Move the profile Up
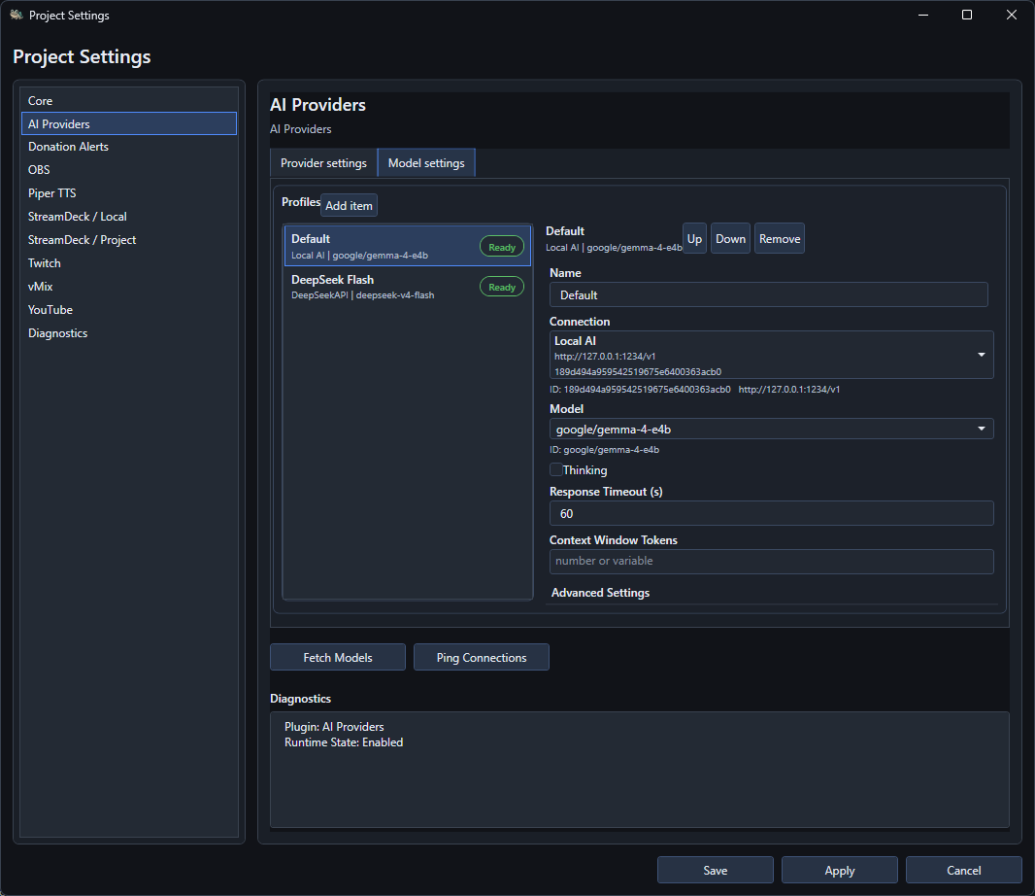The image size is (1035, 896). 694,238
